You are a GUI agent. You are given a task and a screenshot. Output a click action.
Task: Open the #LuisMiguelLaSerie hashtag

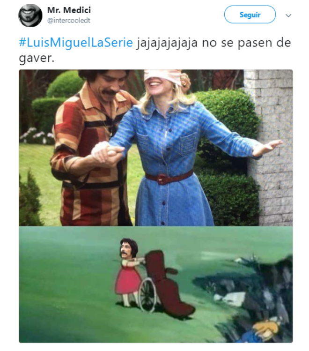pos(76,43)
